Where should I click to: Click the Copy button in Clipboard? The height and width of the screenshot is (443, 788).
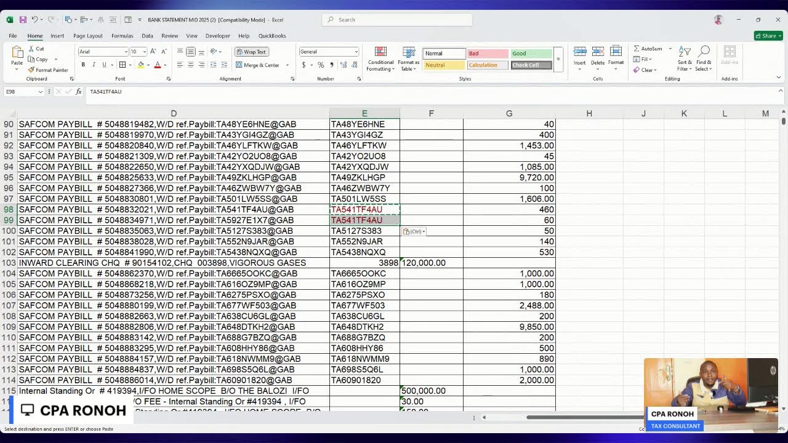click(x=38, y=59)
